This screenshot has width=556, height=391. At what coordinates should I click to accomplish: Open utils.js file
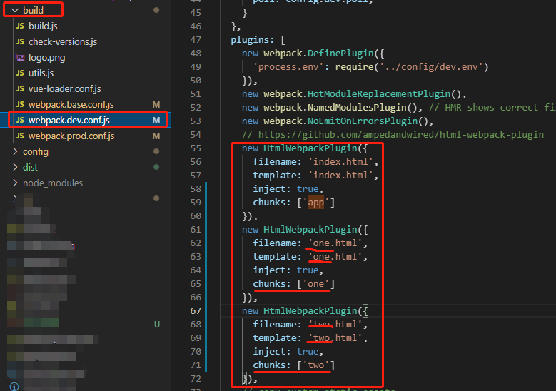click(x=41, y=73)
